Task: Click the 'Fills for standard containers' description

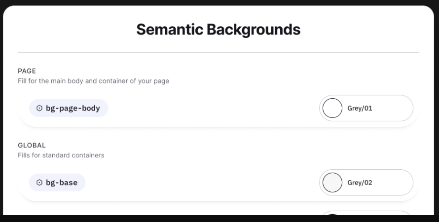Action: tap(61, 155)
